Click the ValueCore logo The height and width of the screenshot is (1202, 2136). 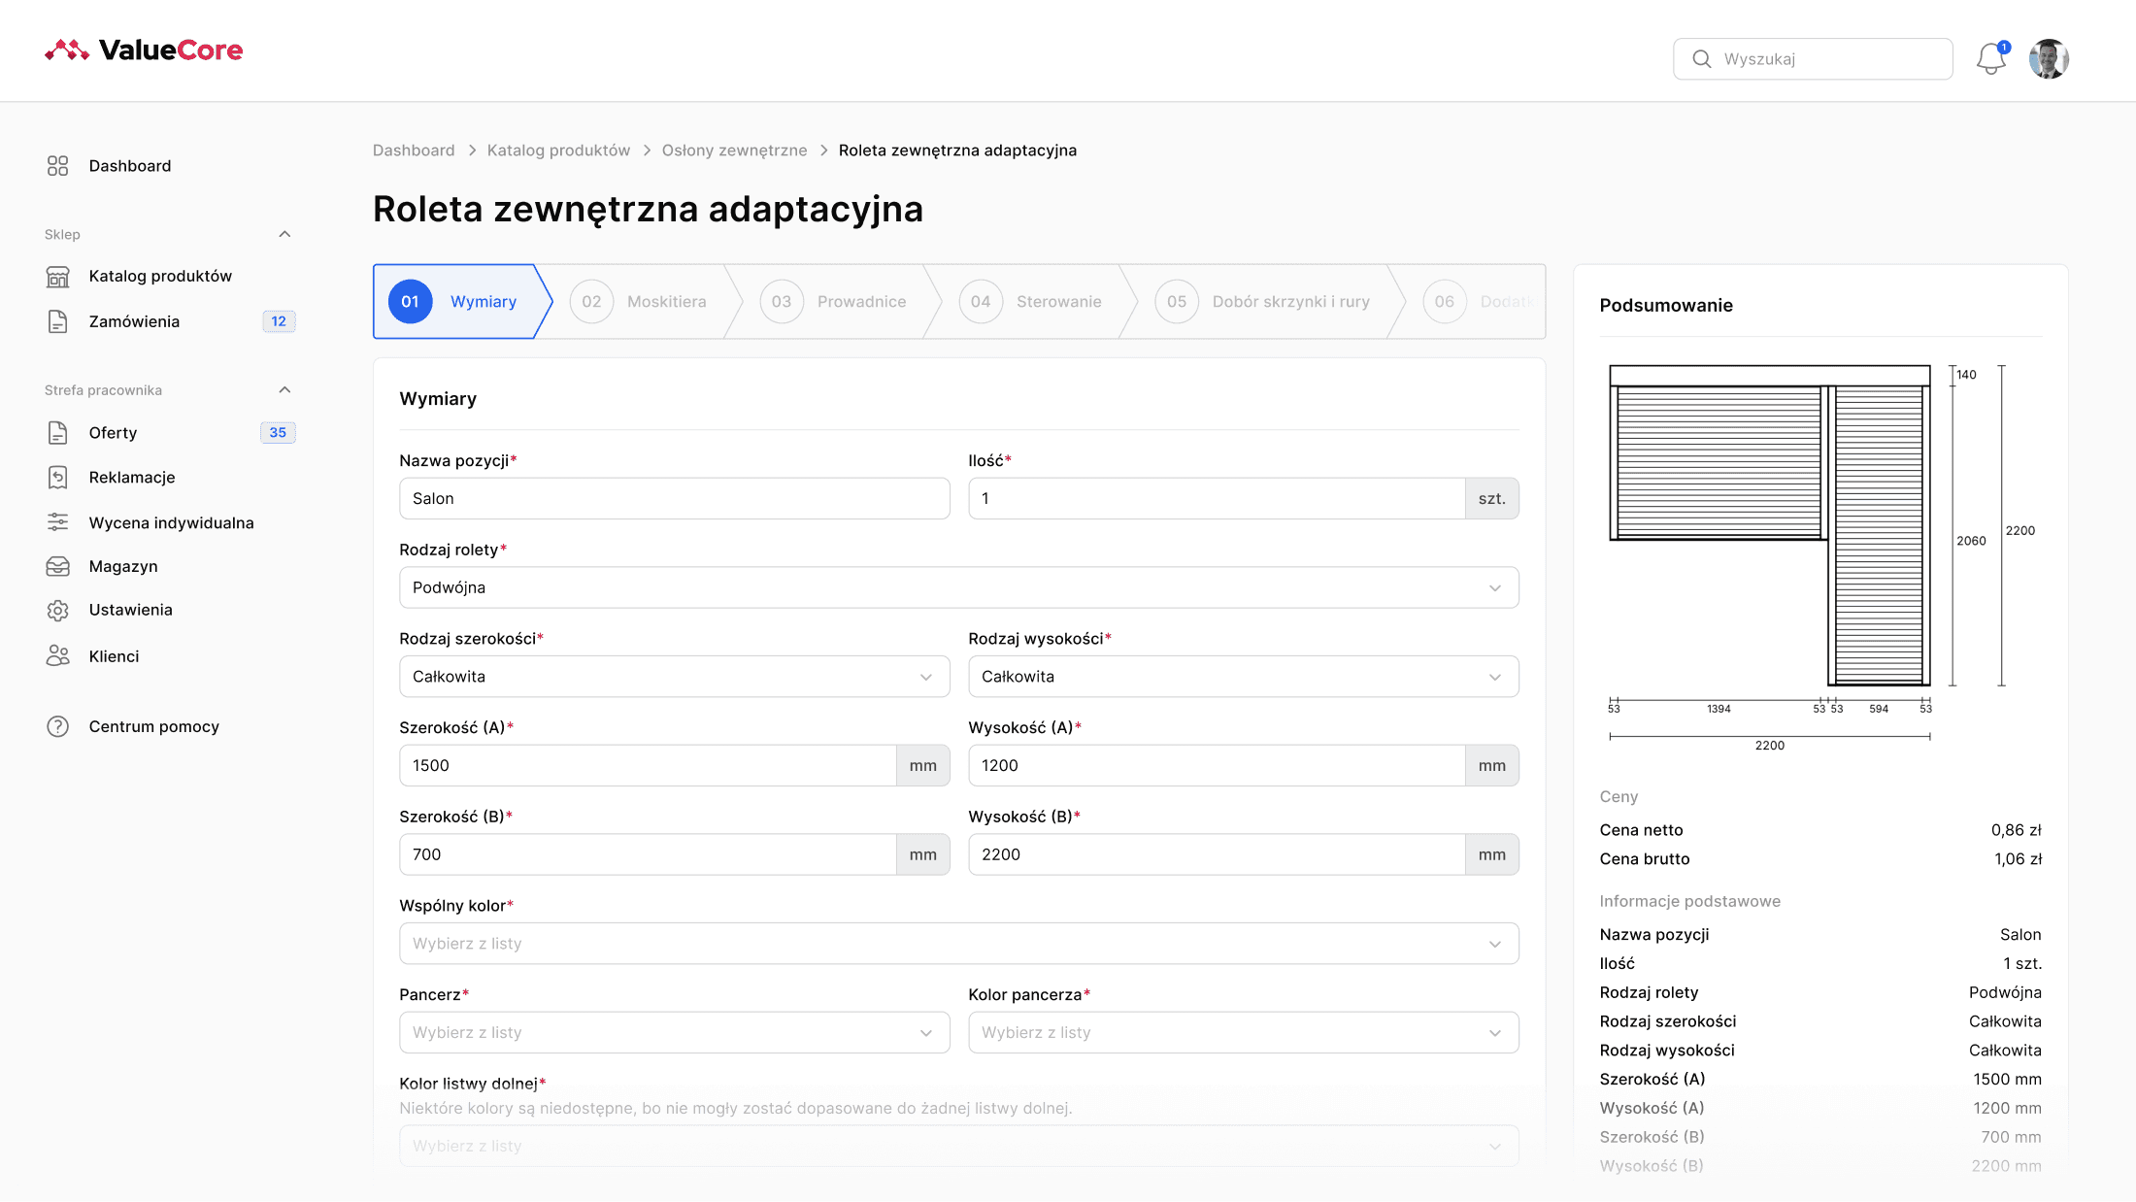pyautogui.click(x=142, y=50)
